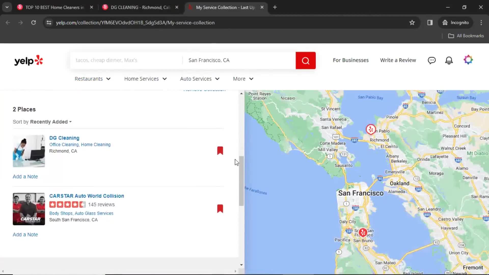
Task: Open All Bookmarks folder
Action: click(x=466, y=36)
